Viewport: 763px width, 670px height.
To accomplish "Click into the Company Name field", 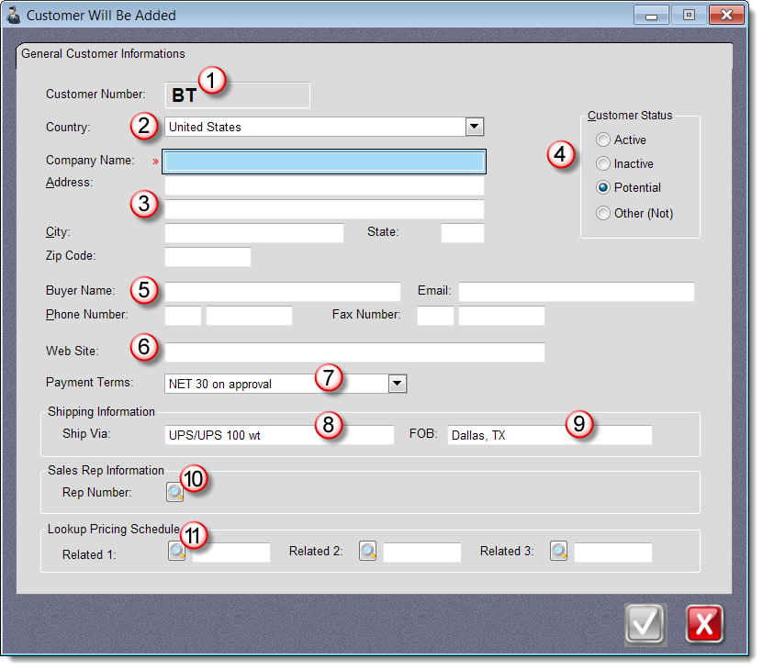I will [x=324, y=162].
